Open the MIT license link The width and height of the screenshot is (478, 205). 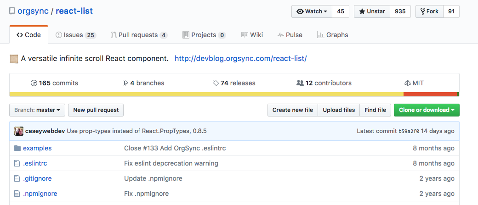tap(414, 83)
